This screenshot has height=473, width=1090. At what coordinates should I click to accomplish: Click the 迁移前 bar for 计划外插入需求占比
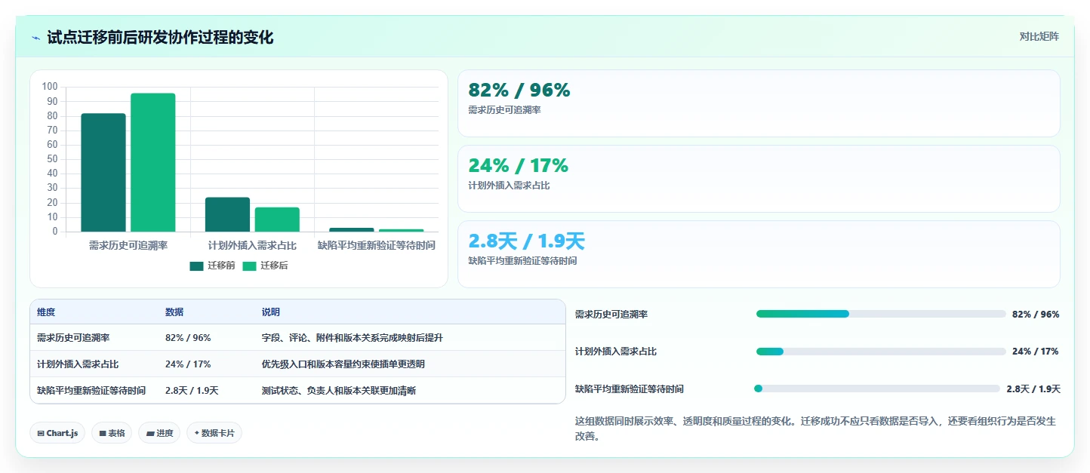click(227, 214)
